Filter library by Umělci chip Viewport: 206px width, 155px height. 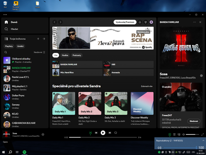20,46
